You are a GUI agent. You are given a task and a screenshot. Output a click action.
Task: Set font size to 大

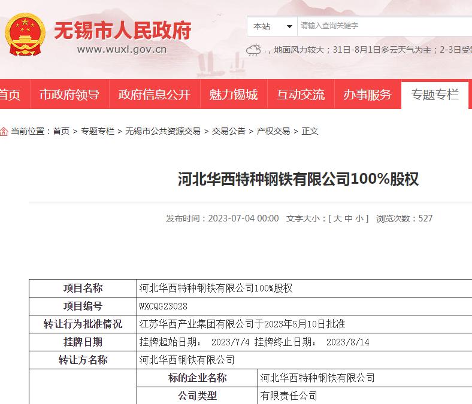[338, 218]
